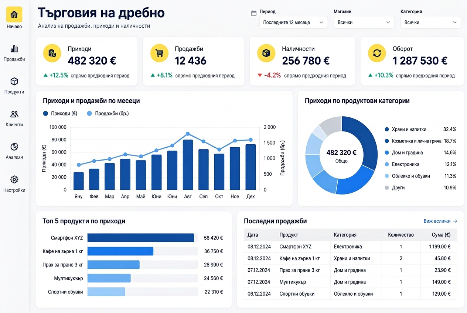
Task: Click the 58 420 € product value
Action: pyautogui.click(x=214, y=238)
